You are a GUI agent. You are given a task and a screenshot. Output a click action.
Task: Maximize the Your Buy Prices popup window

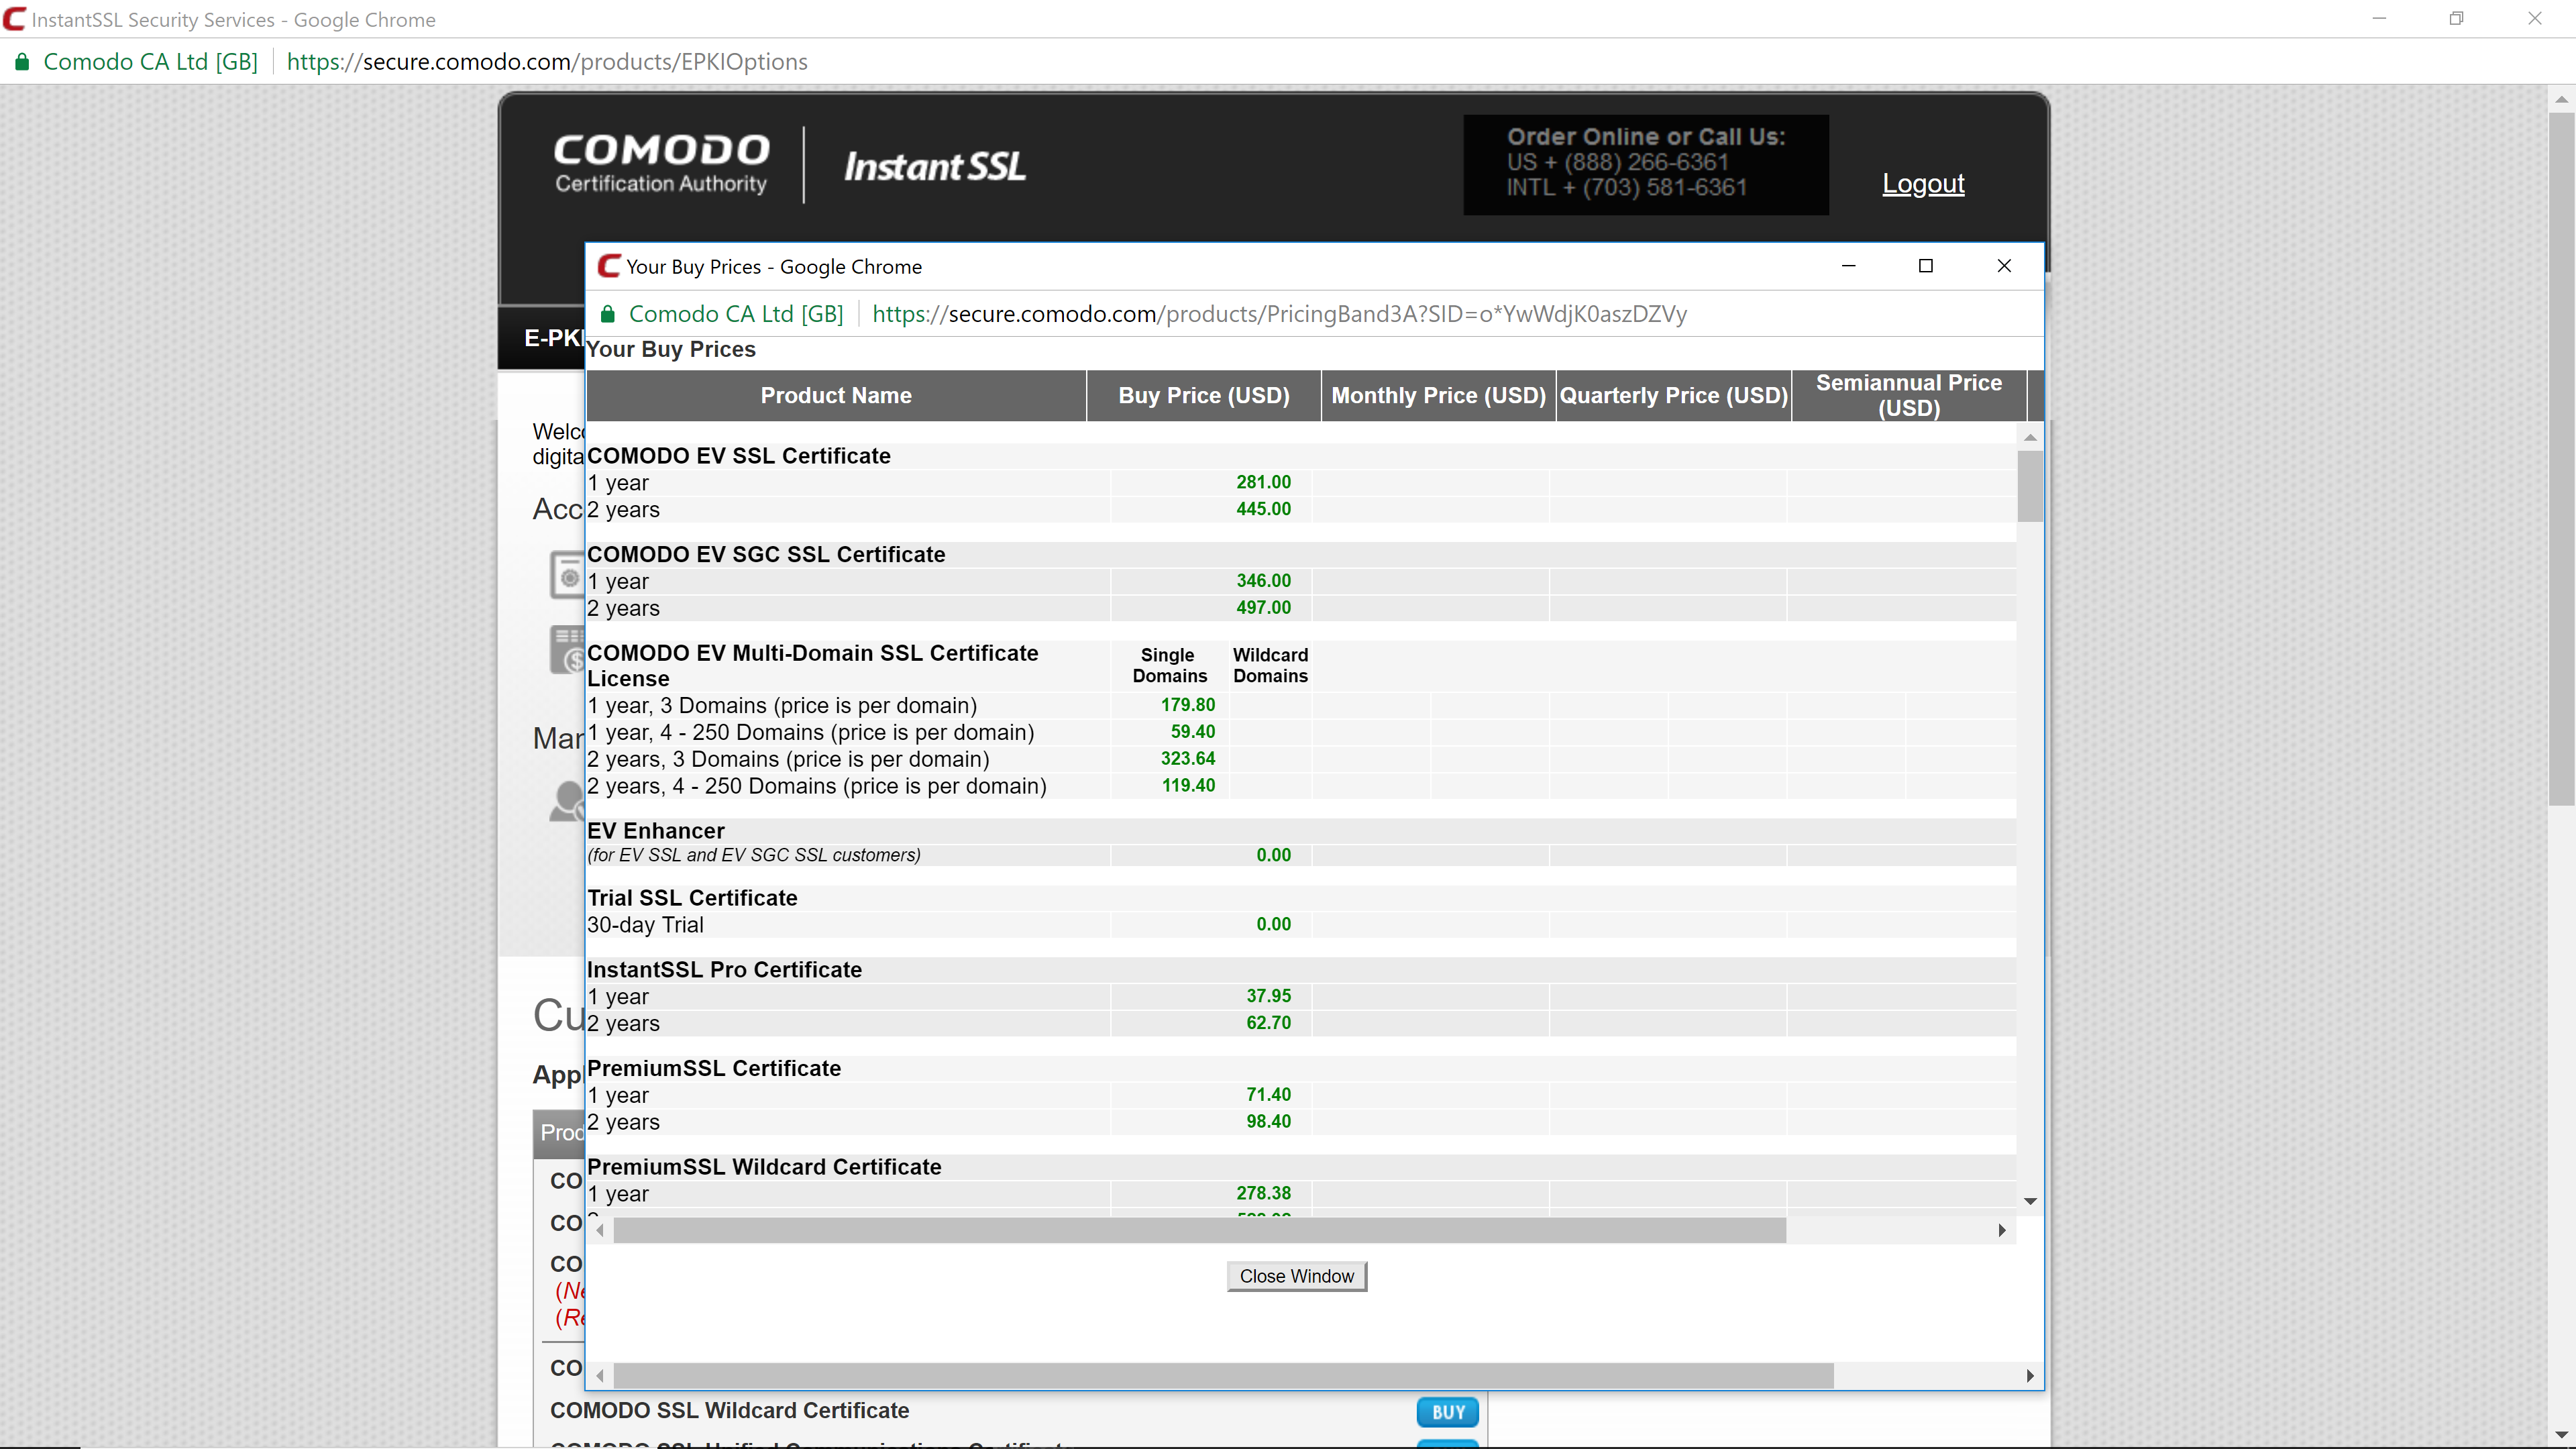(x=1925, y=266)
